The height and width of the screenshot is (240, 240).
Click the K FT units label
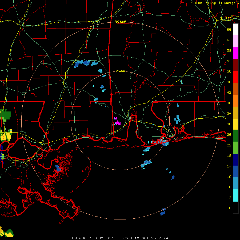[226, 19]
